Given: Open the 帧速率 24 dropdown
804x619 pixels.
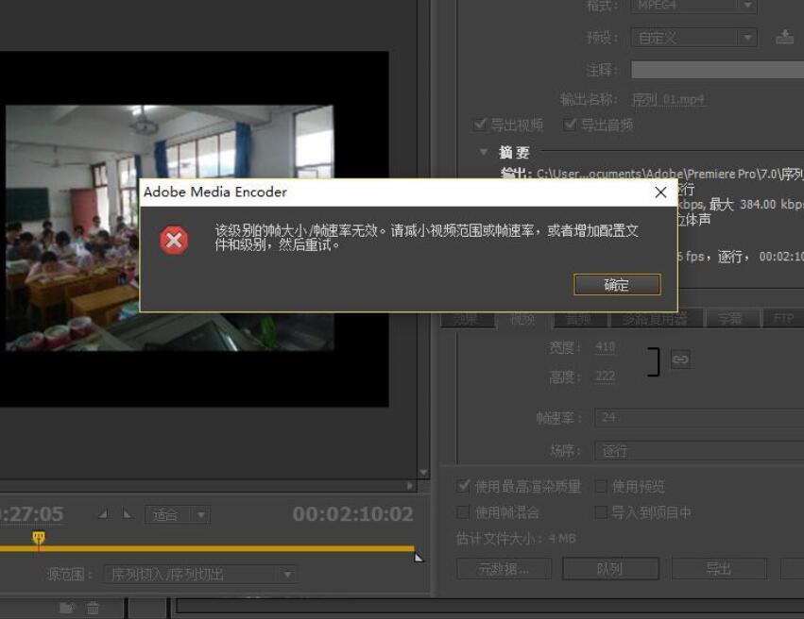Looking at the screenshot, I should tap(699, 417).
